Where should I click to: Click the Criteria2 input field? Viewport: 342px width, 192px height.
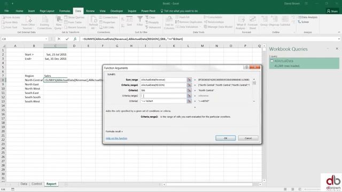163,101
